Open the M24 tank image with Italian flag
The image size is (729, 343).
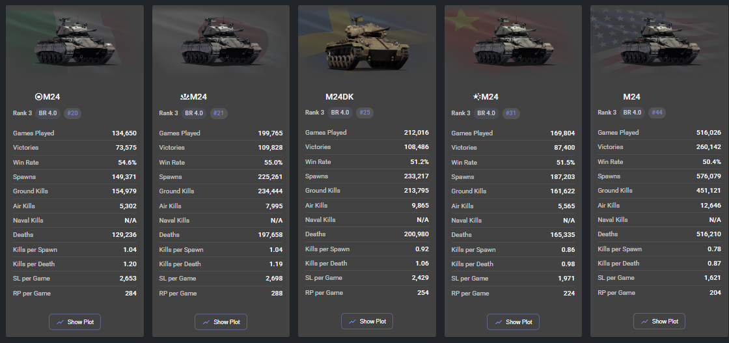75,42
